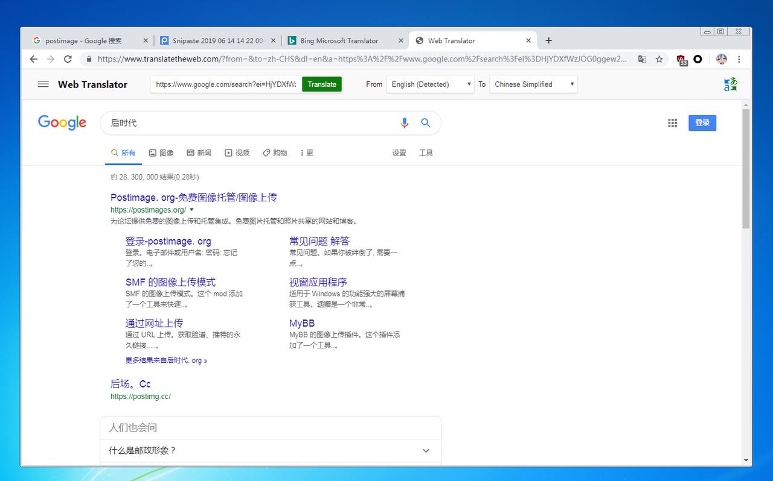Open the Chrome profile avatar

722,59
